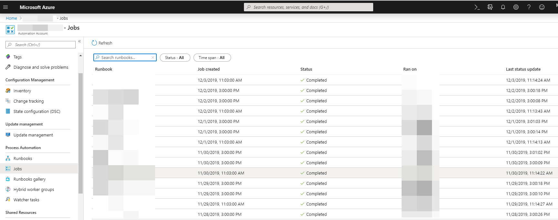This screenshot has height=220, width=558.
Task: Click the sidebar Search (Ctrl+/) field
Action: tap(40, 45)
